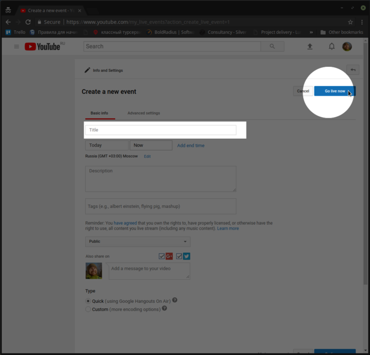
Task: Reload the page with the refresh icon
Action: pos(28,22)
